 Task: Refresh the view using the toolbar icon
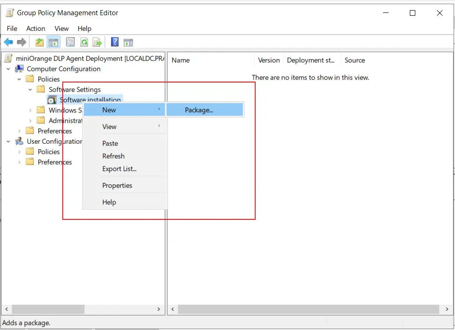[84, 42]
